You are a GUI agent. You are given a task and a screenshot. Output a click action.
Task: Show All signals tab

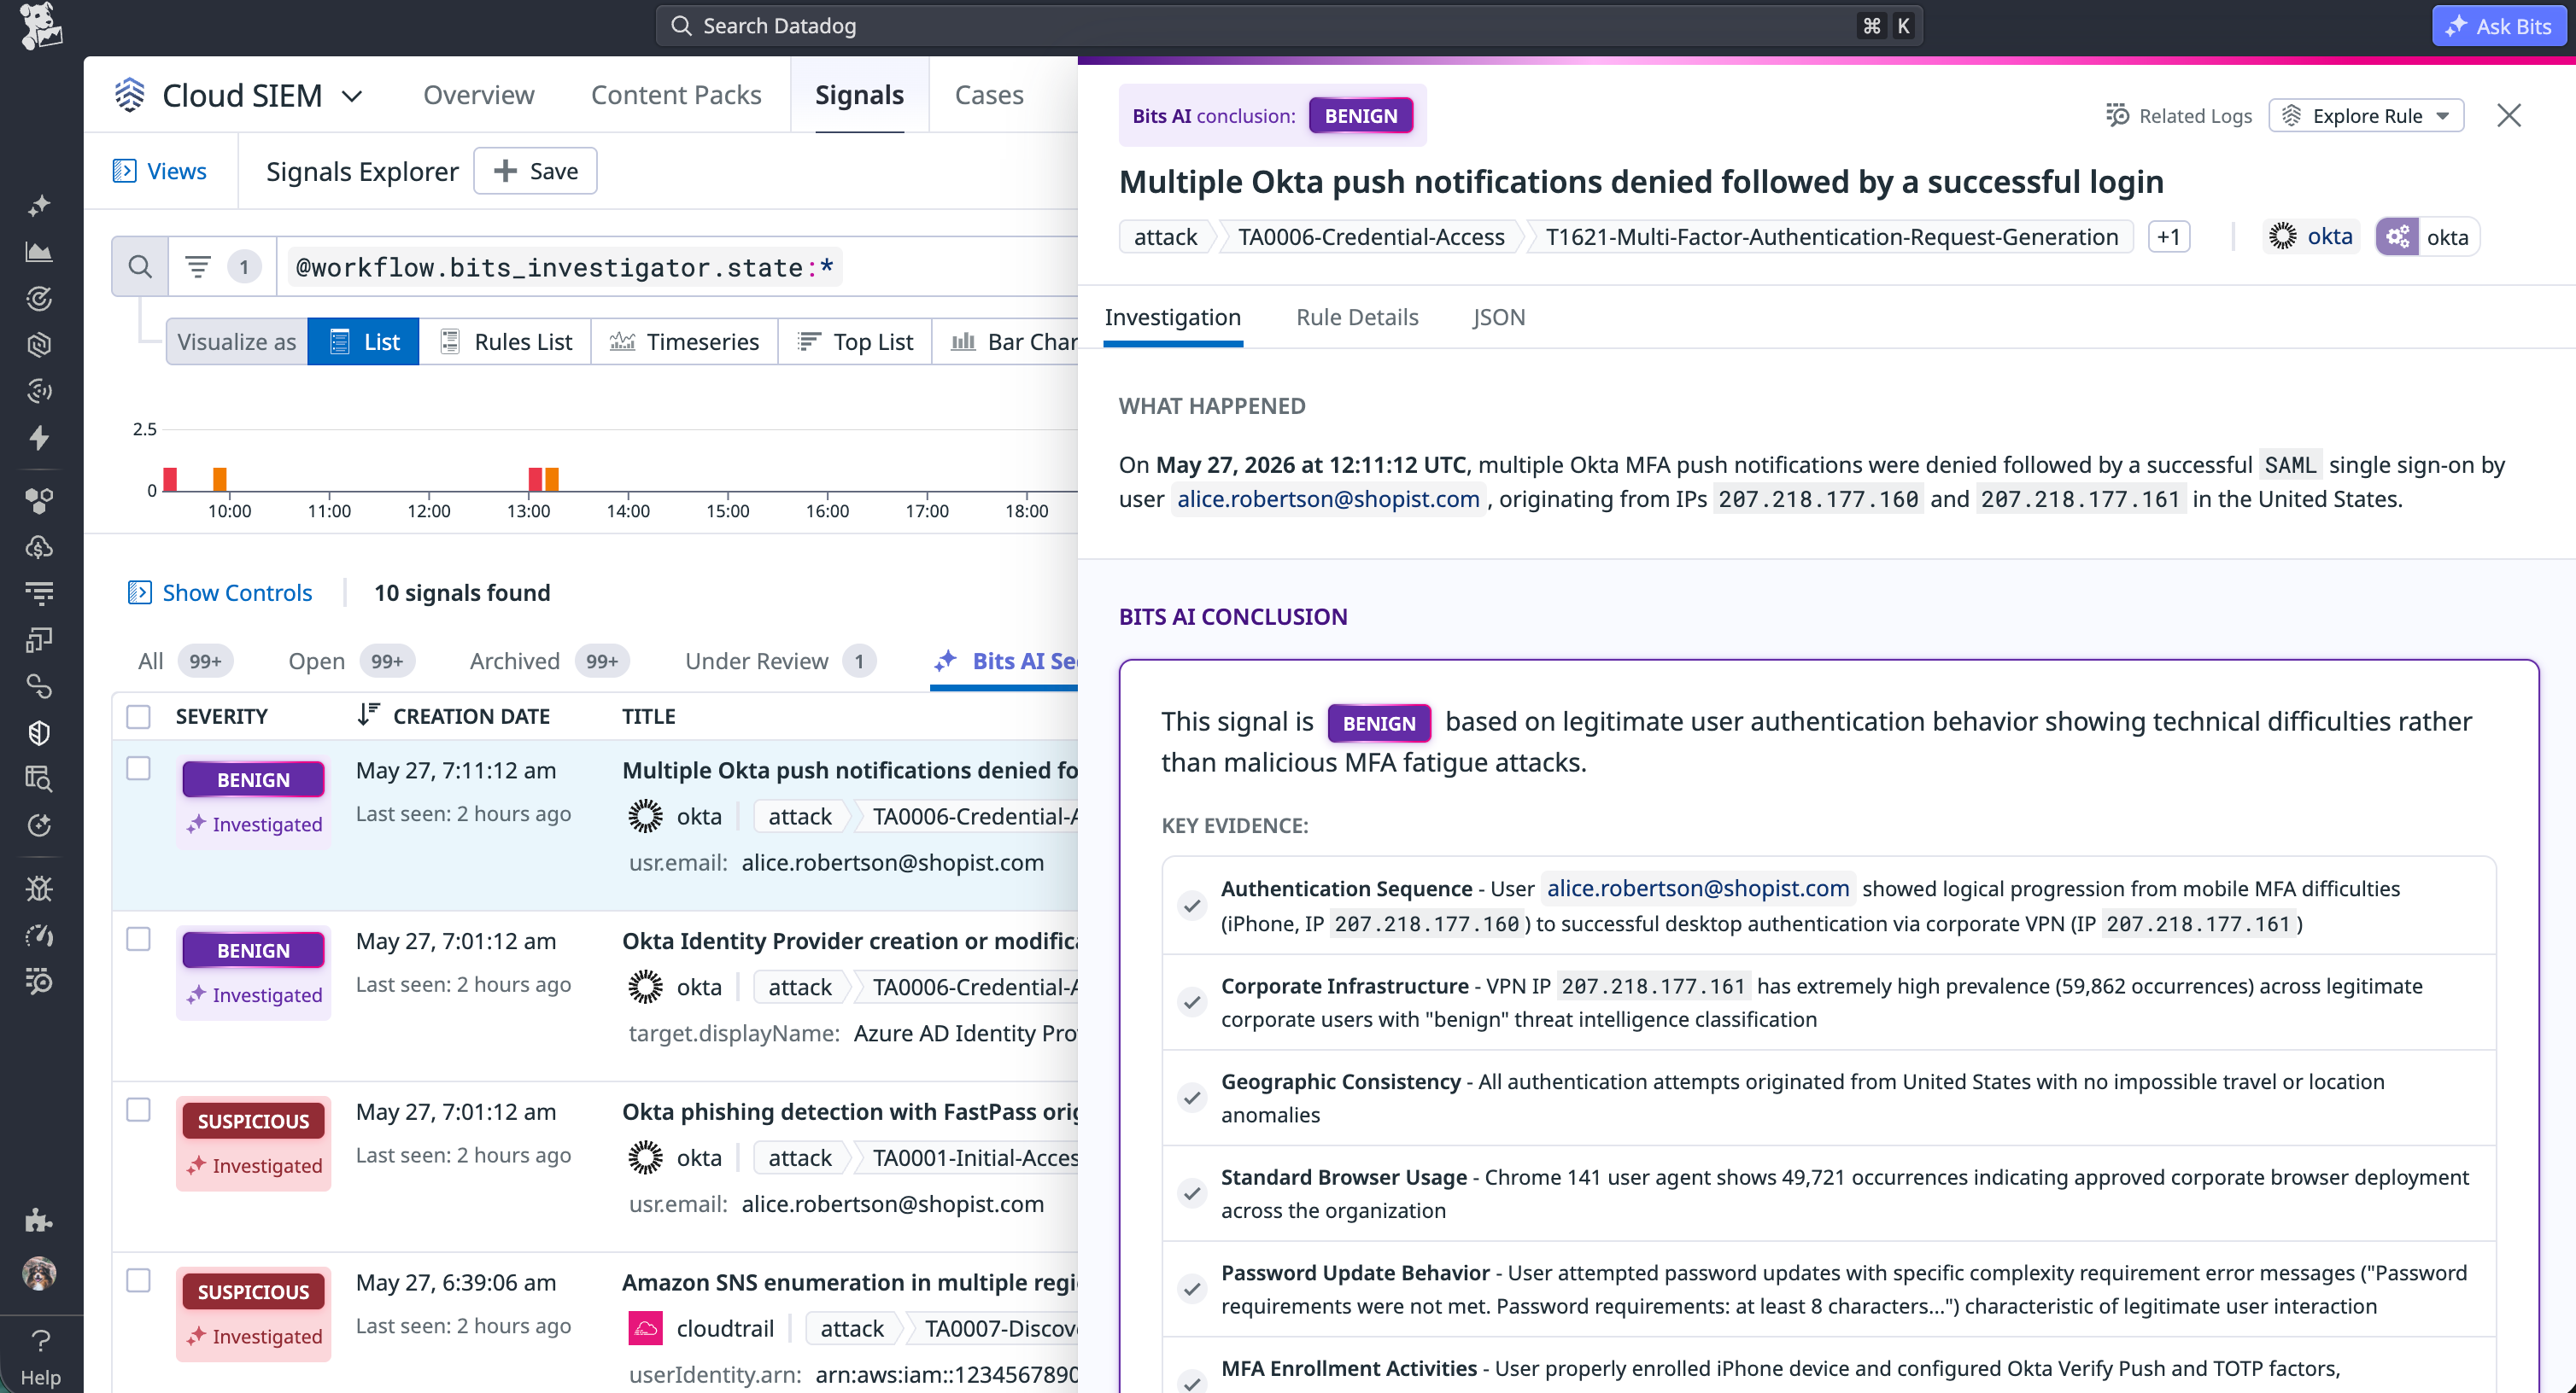pyautogui.click(x=185, y=661)
